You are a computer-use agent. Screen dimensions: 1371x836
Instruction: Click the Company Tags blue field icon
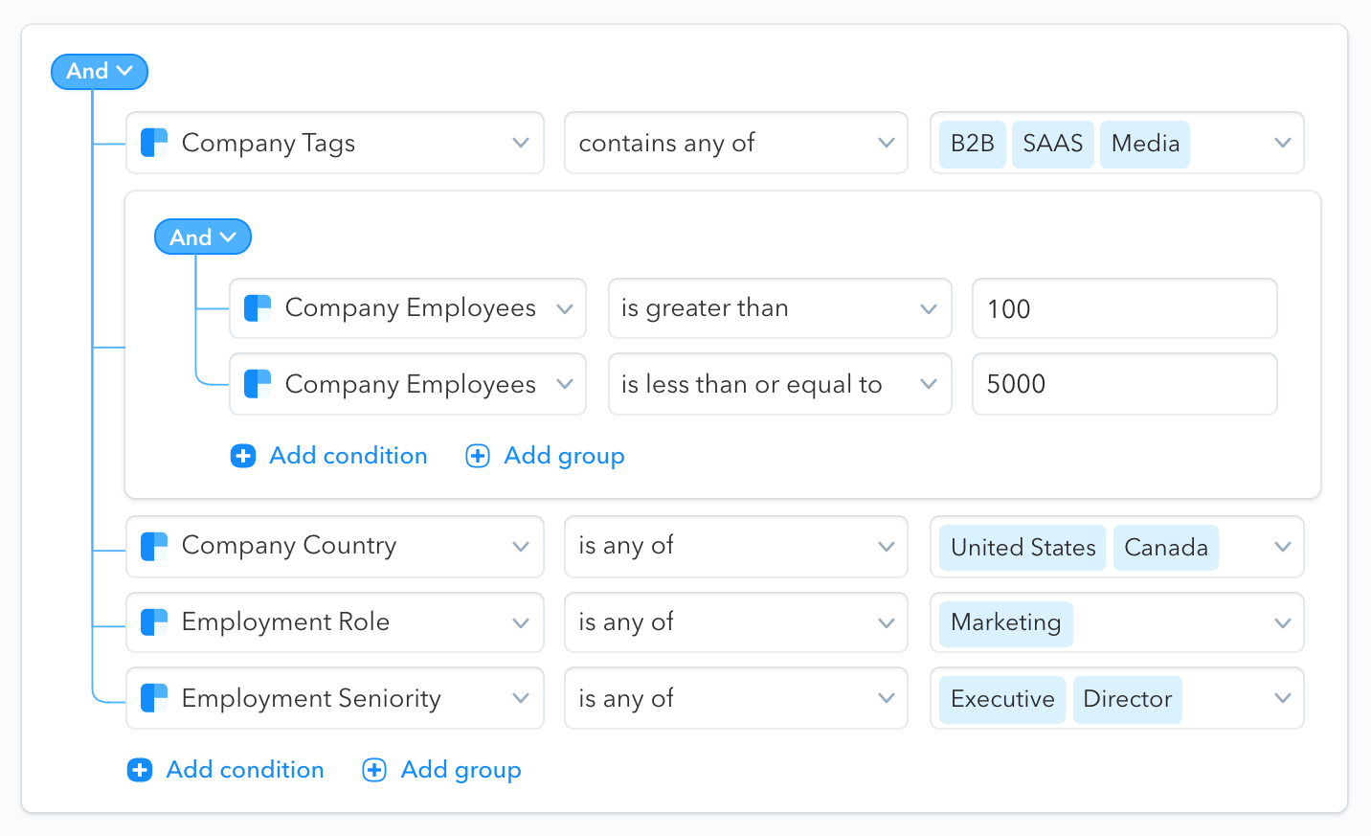(154, 143)
